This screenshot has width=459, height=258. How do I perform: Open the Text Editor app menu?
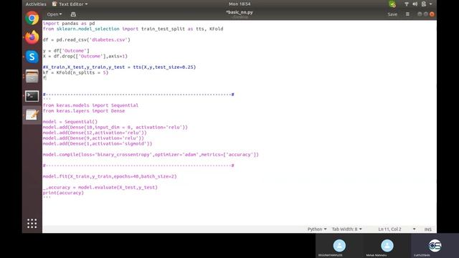tap(70, 4)
